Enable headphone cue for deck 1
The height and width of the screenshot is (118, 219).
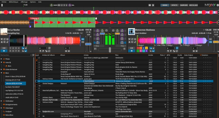(x=106, y=30)
